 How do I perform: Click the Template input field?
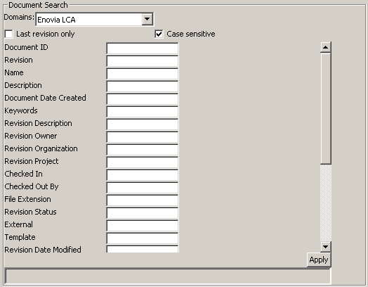click(143, 238)
